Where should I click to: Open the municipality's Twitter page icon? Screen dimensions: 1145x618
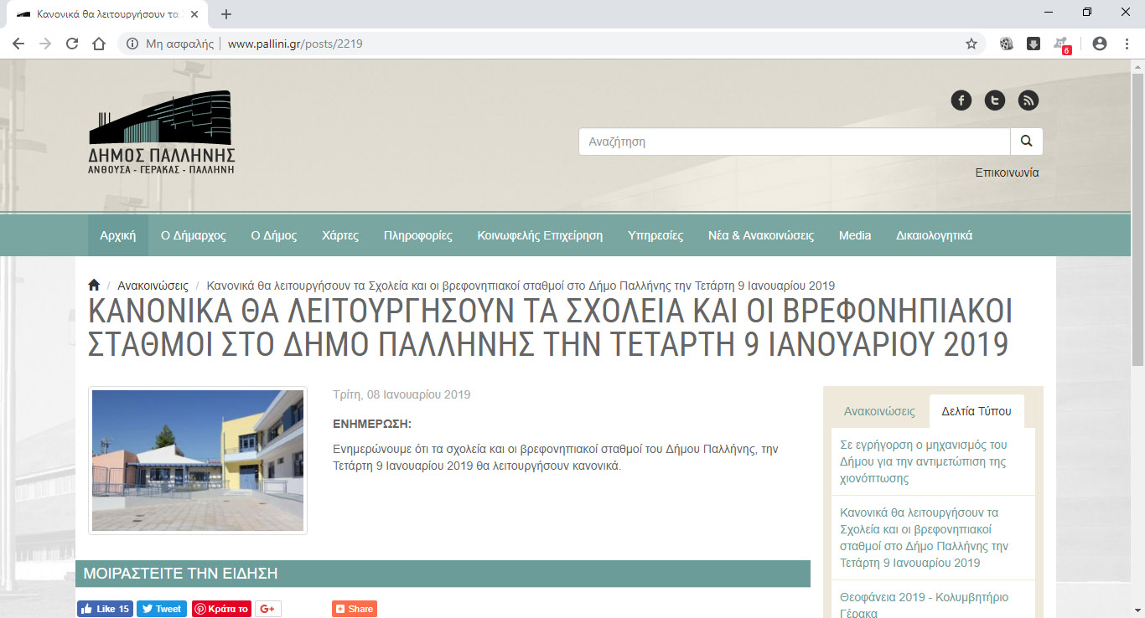pos(994,100)
